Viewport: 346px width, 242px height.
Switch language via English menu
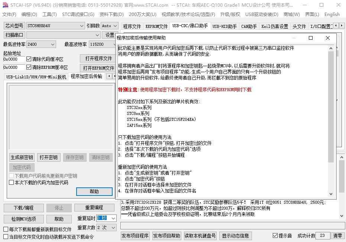pyautogui.click(x=332, y=14)
